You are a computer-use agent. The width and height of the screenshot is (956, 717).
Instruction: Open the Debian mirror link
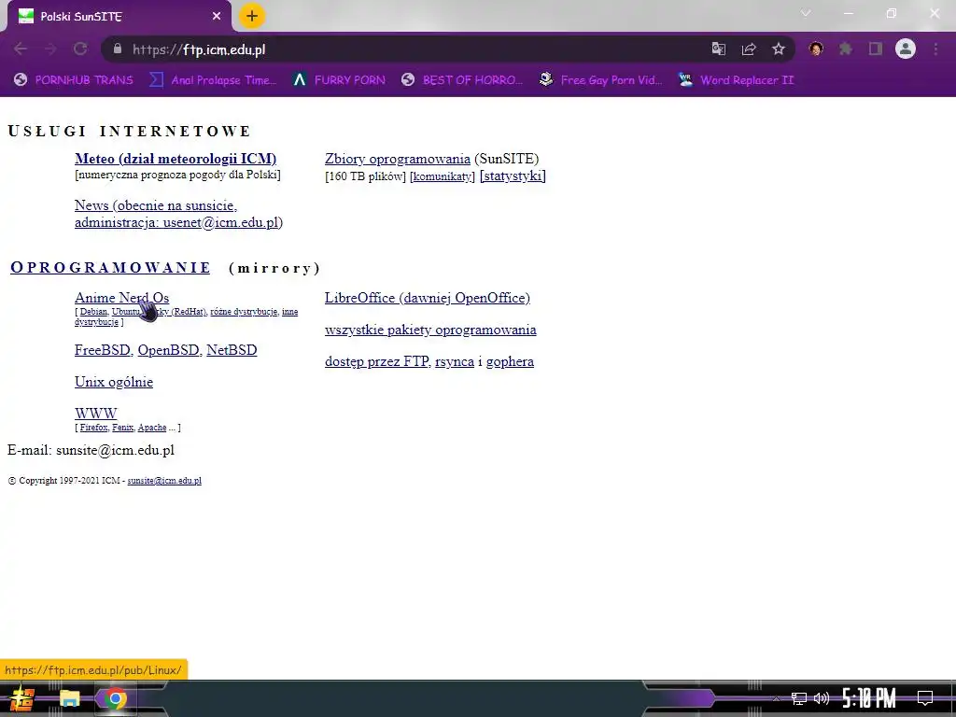pos(93,312)
